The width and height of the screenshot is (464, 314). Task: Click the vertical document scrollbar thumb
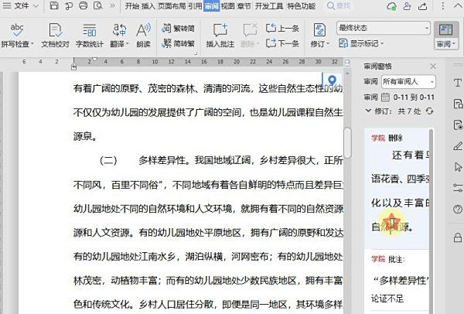tap(348, 142)
